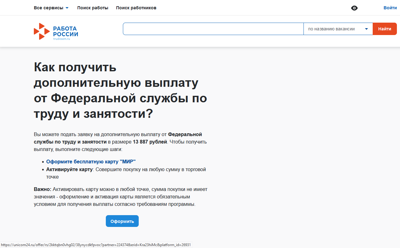Open the по названию вакансии dropdown
This screenshot has height=248, width=400.
point(338,29)
